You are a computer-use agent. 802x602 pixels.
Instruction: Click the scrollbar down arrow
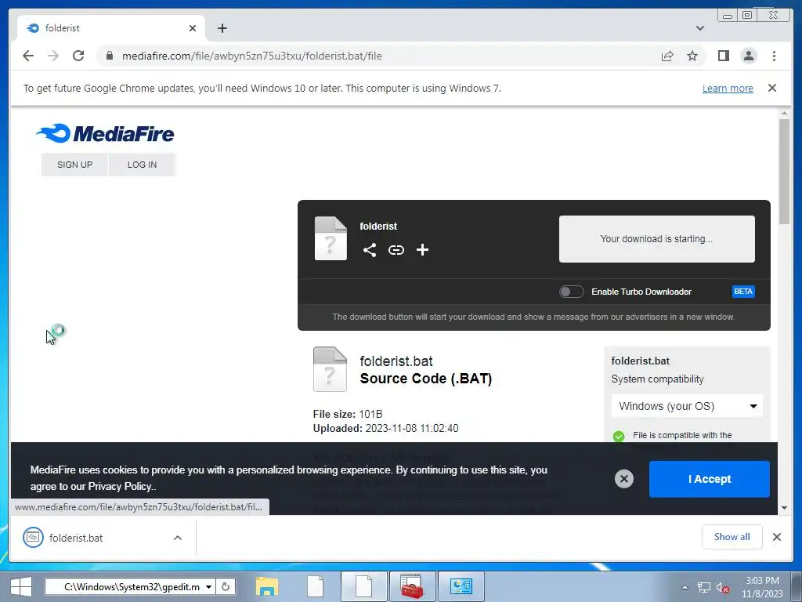point(784,508)
